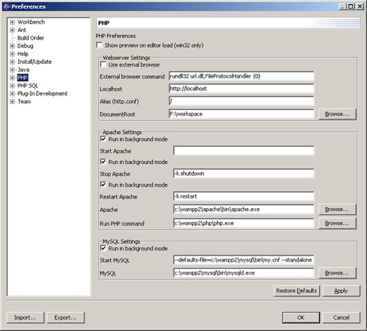Open Help preferences category
Screen dimensions: 367x331
click(x=23, y=53)
